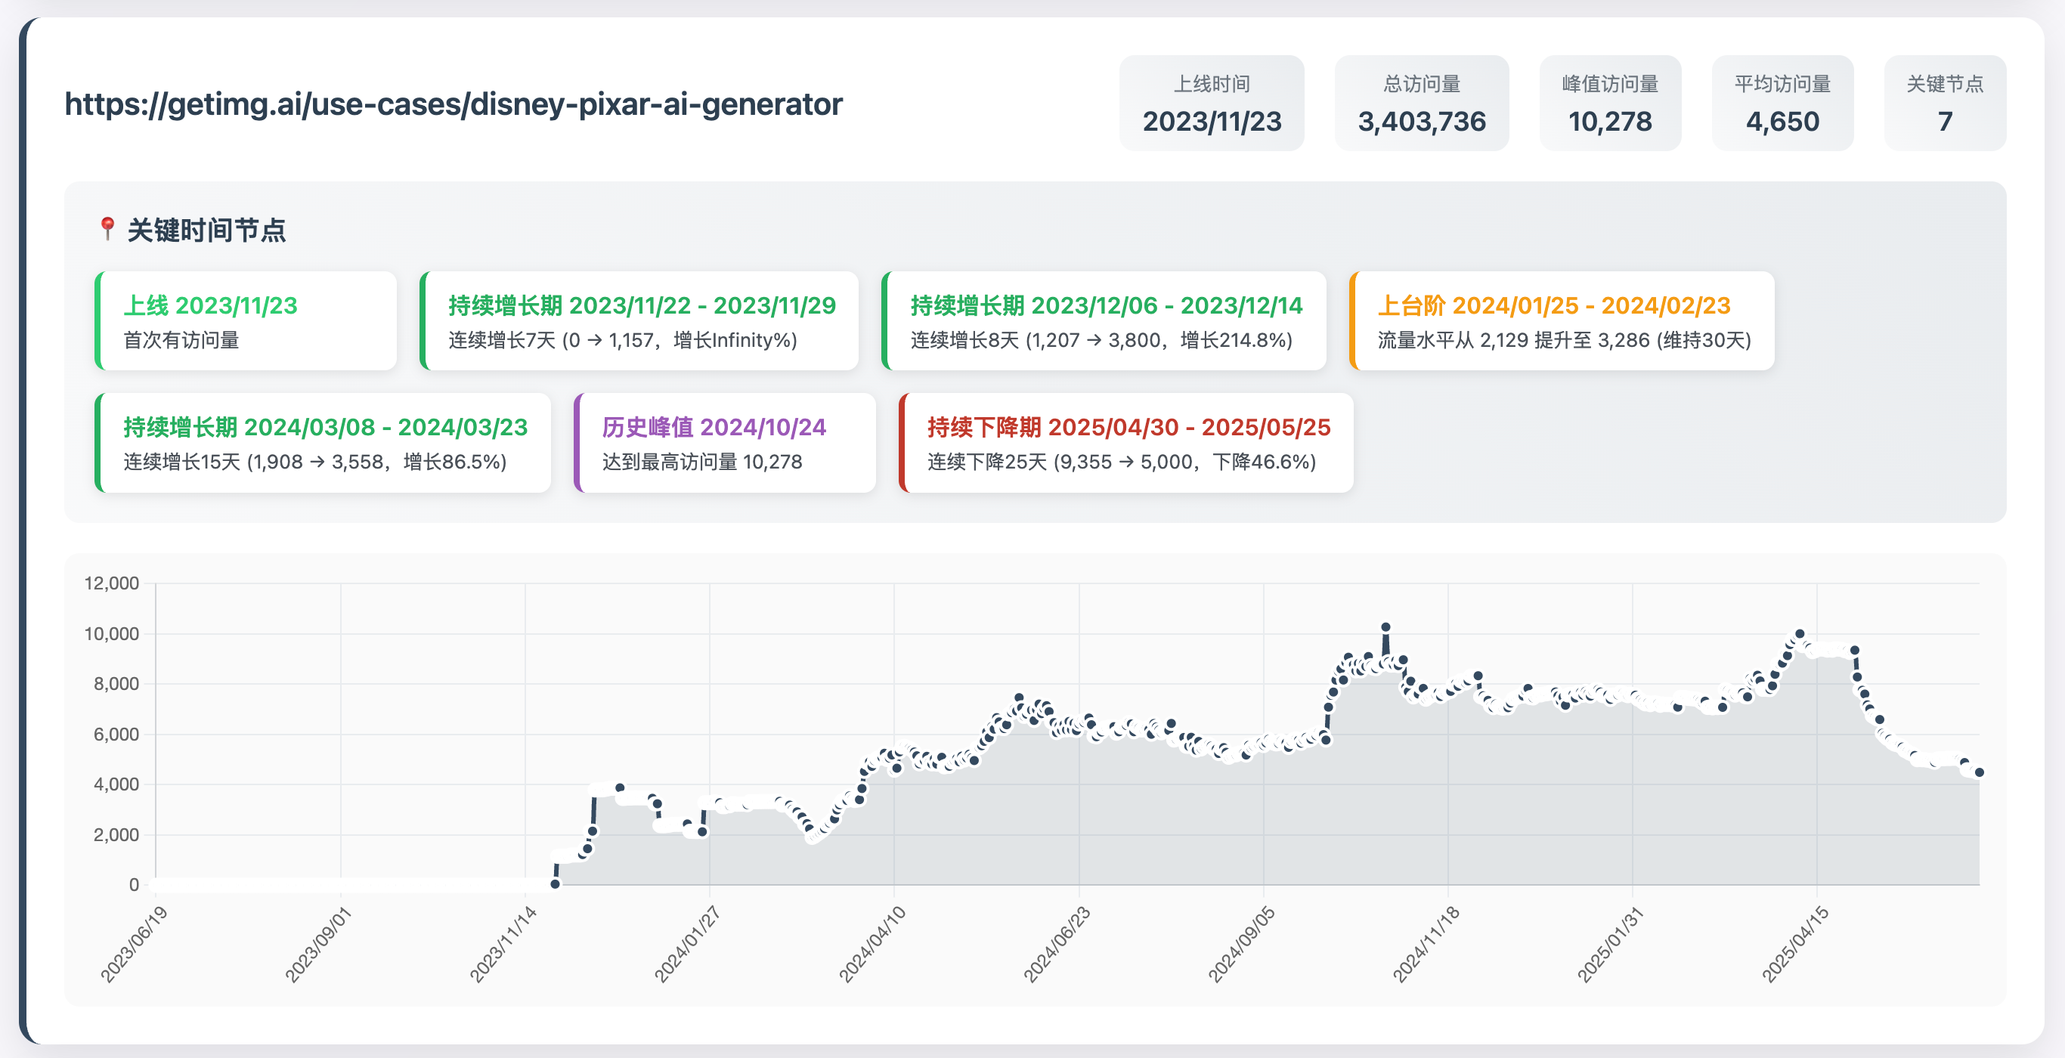Click the 关键时间节点 section heading
2065x1058 pixels.
206,230
